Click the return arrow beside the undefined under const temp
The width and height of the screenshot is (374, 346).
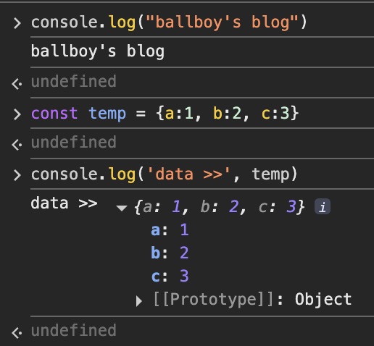coord(17,145)
